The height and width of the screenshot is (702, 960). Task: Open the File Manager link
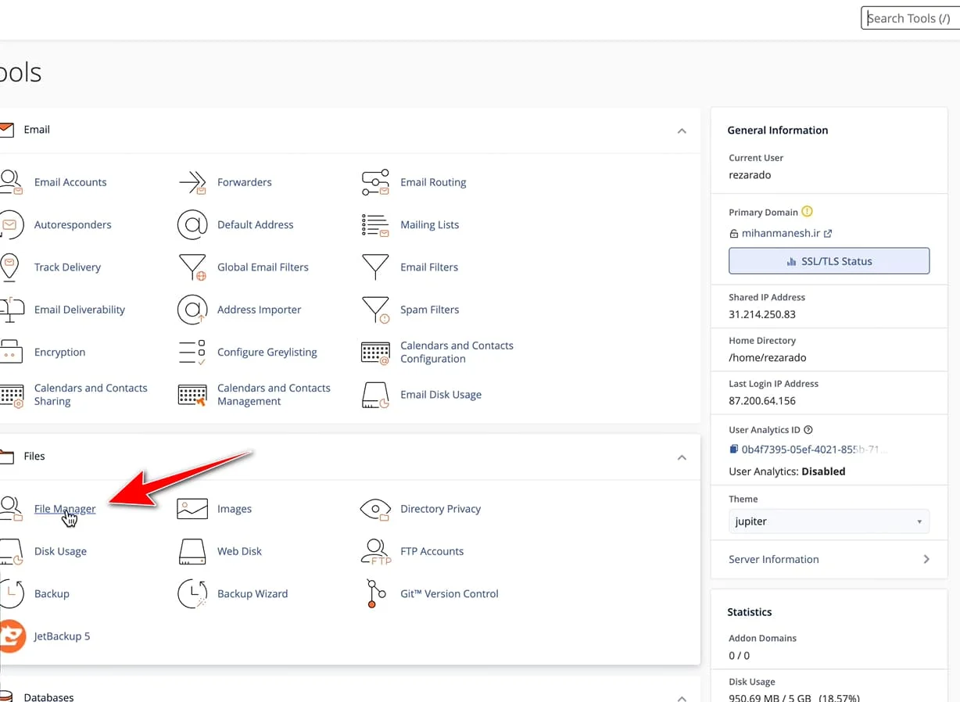tap(65, 509)
